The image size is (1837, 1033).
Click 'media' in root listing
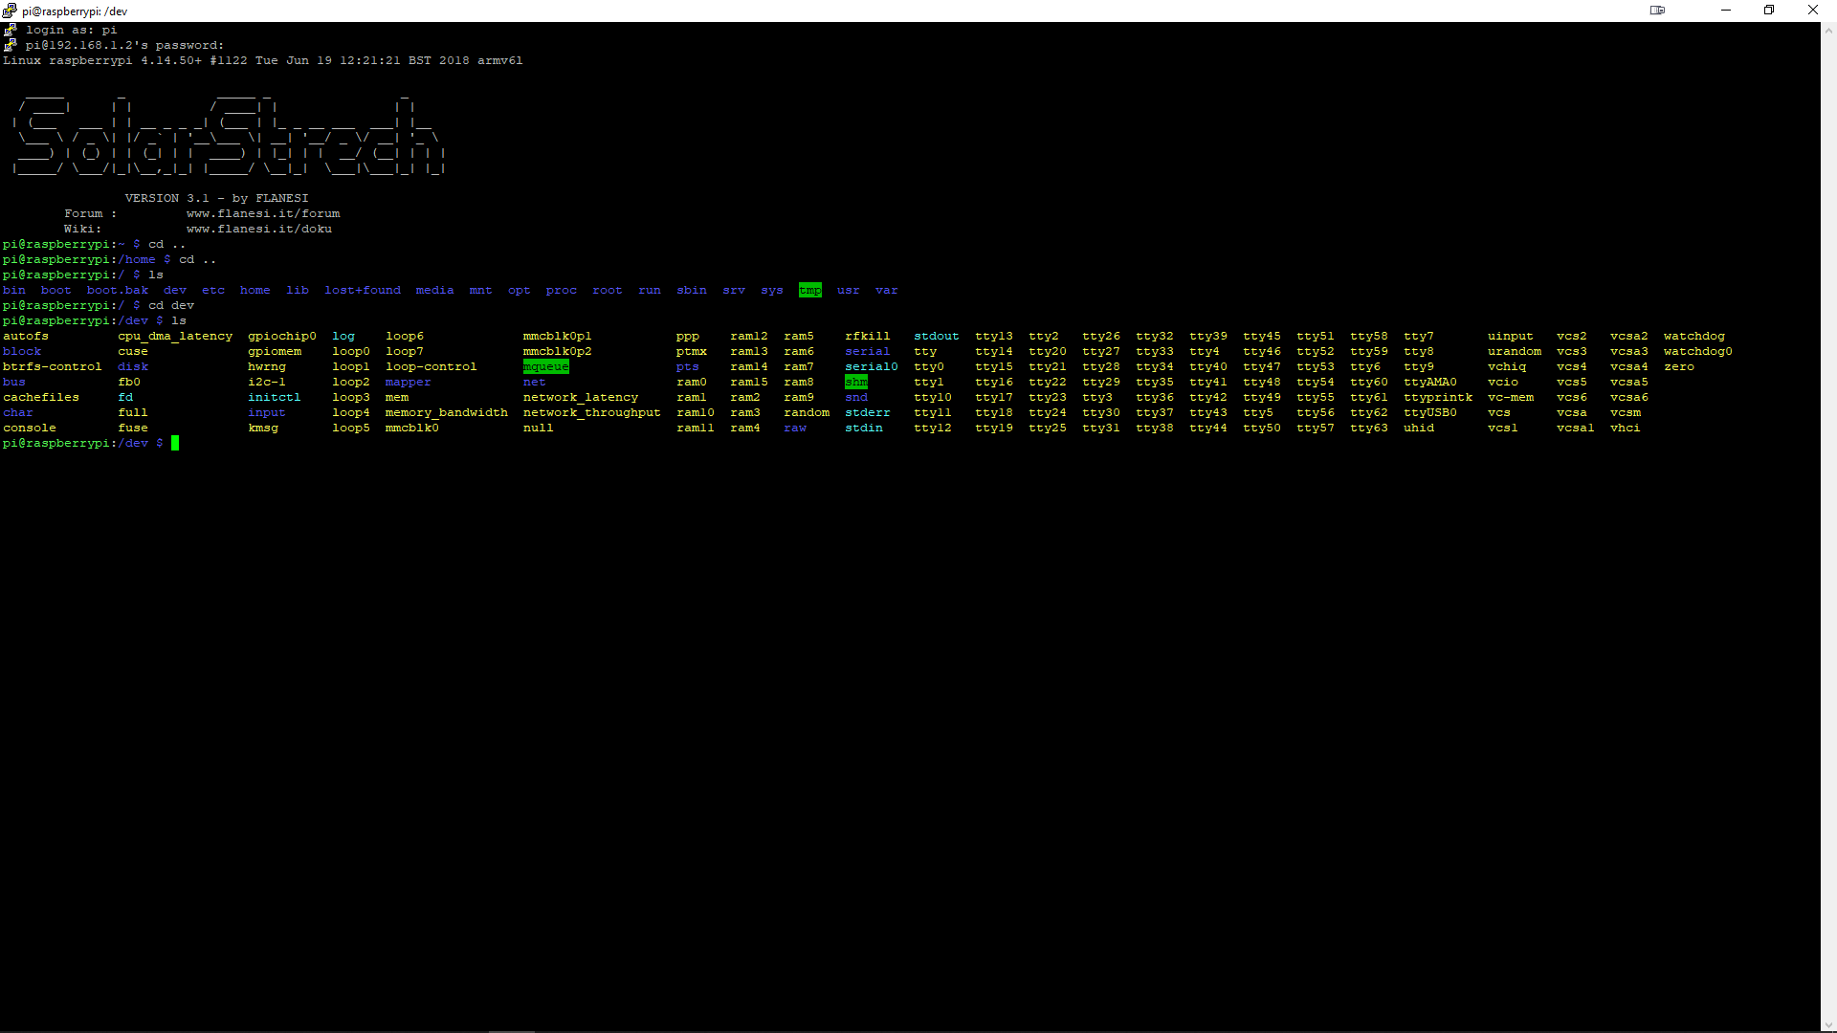point(435,290)
